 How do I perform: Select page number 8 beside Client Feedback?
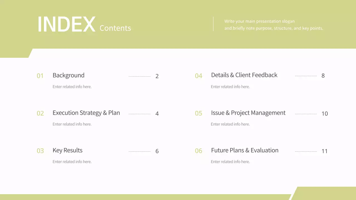(x=323, y=76)
